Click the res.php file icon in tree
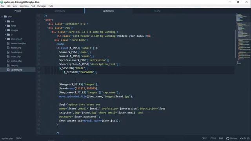 (x=8, y=65)
